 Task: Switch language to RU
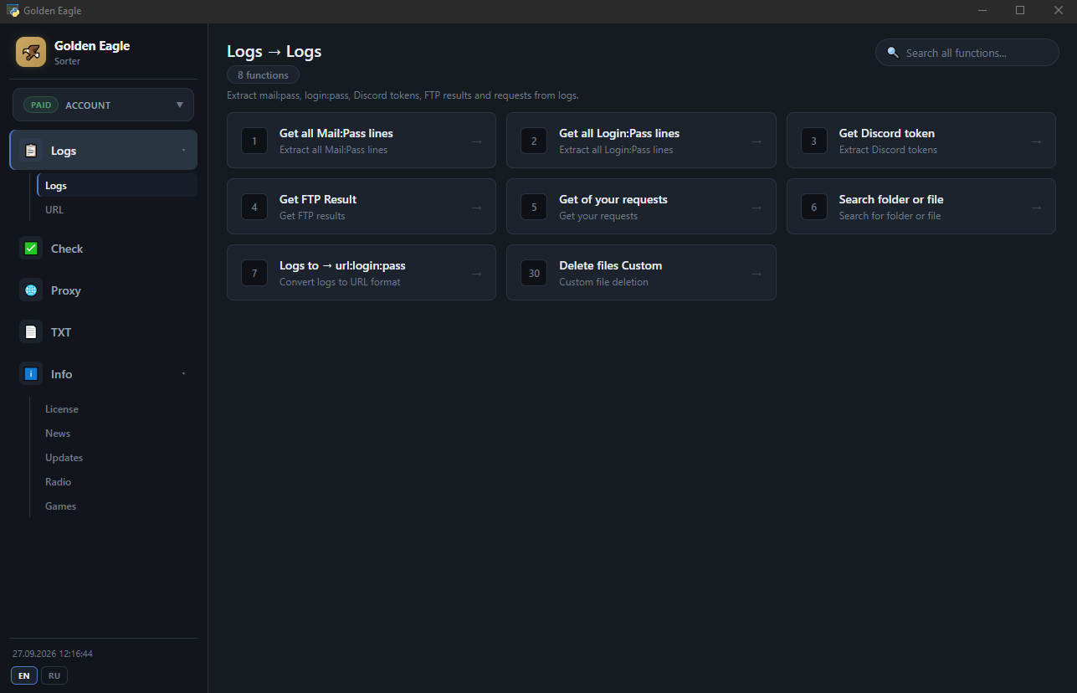(x=54, y=675)
